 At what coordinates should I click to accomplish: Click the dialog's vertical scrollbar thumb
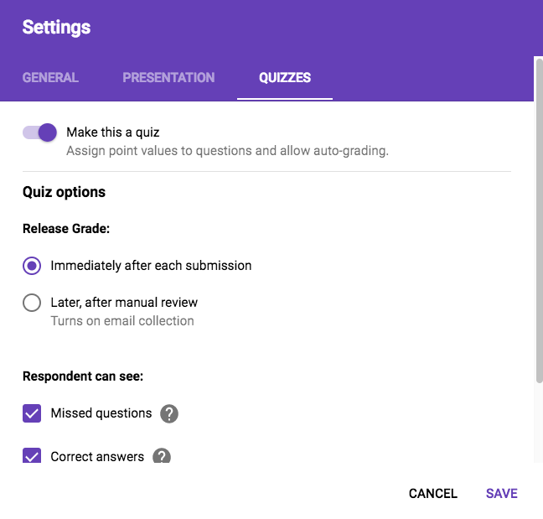click(538, 218)
